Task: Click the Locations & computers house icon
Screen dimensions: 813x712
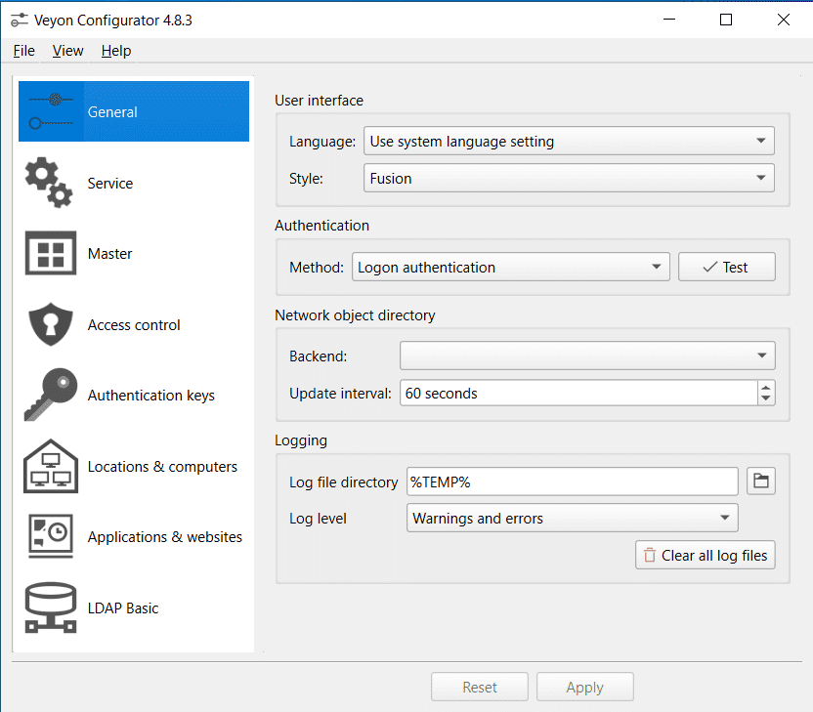Action: [50, 466]
